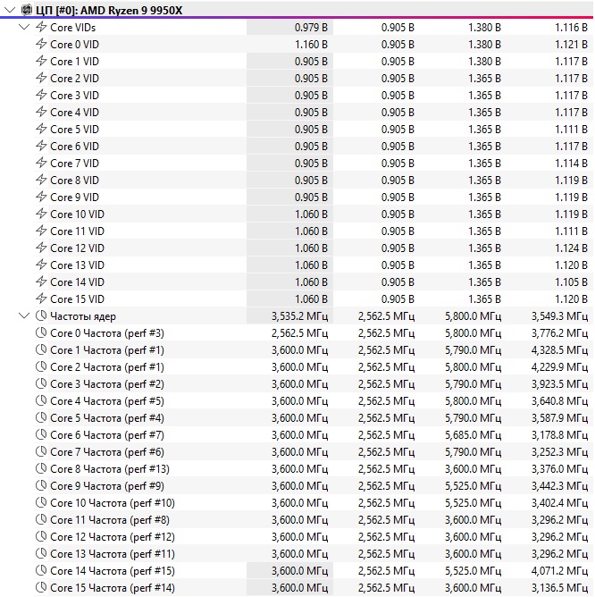Image resolution: width=595 pixels, height=597 pixels.
Task: Click lightning icon beside Core 4 VID
Action: (41, 112)
